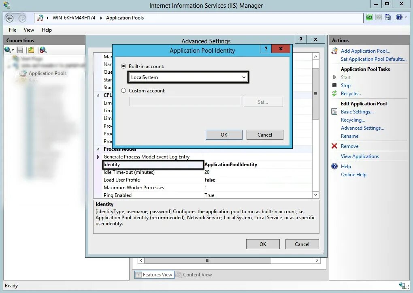
Task: Click the Features View tab icon
Action: pyautogui.click(x=138, y=275)
